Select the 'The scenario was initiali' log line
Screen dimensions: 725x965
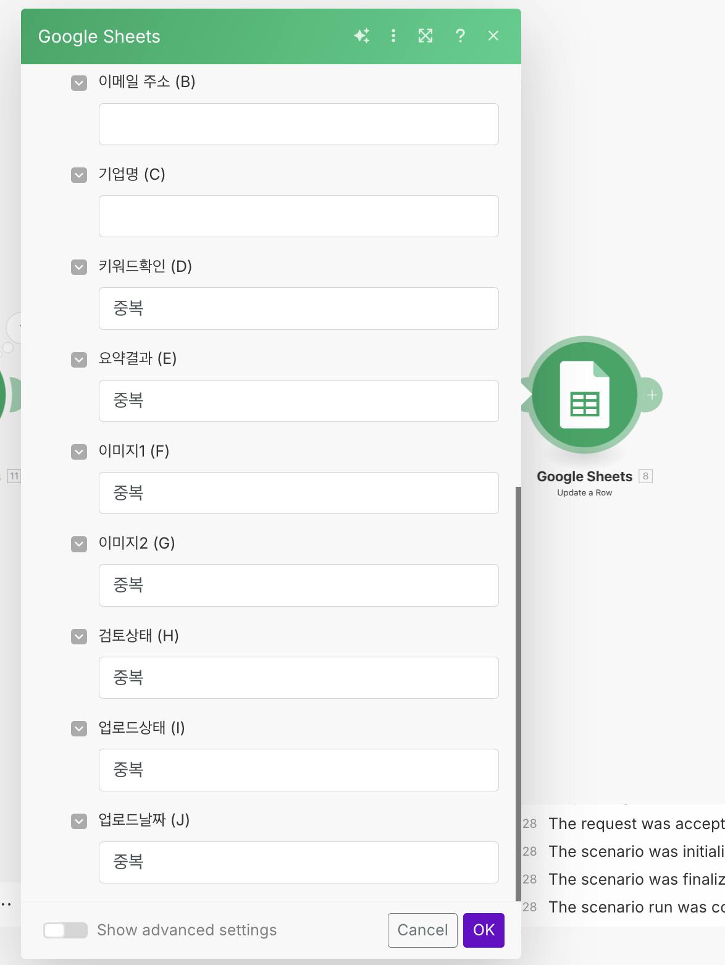click(x=637, y=851)
